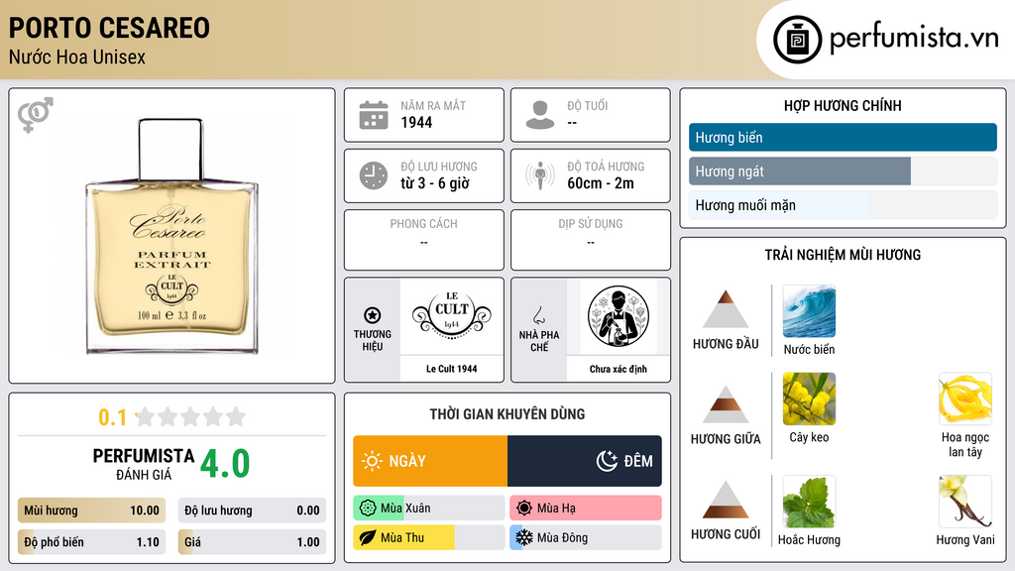Click the perfumer illustration above Chưa xác định
Screen dimensions: 1015x571
619,316
